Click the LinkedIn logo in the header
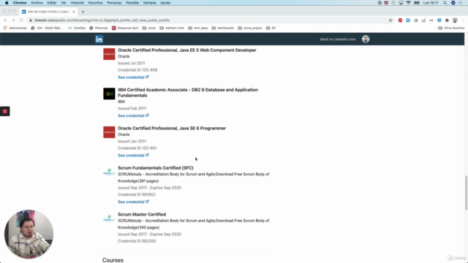Image resolution: width=468 pixels, height=263 pixels. pyautogui.click(x=99, y=39)
